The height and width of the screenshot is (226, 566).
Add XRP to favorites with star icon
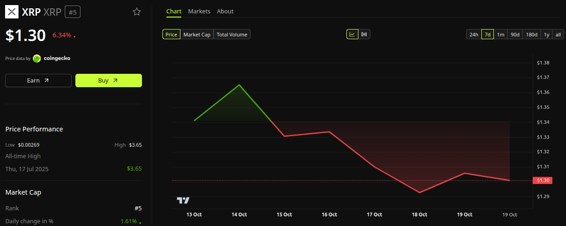(x=137, y=12)
